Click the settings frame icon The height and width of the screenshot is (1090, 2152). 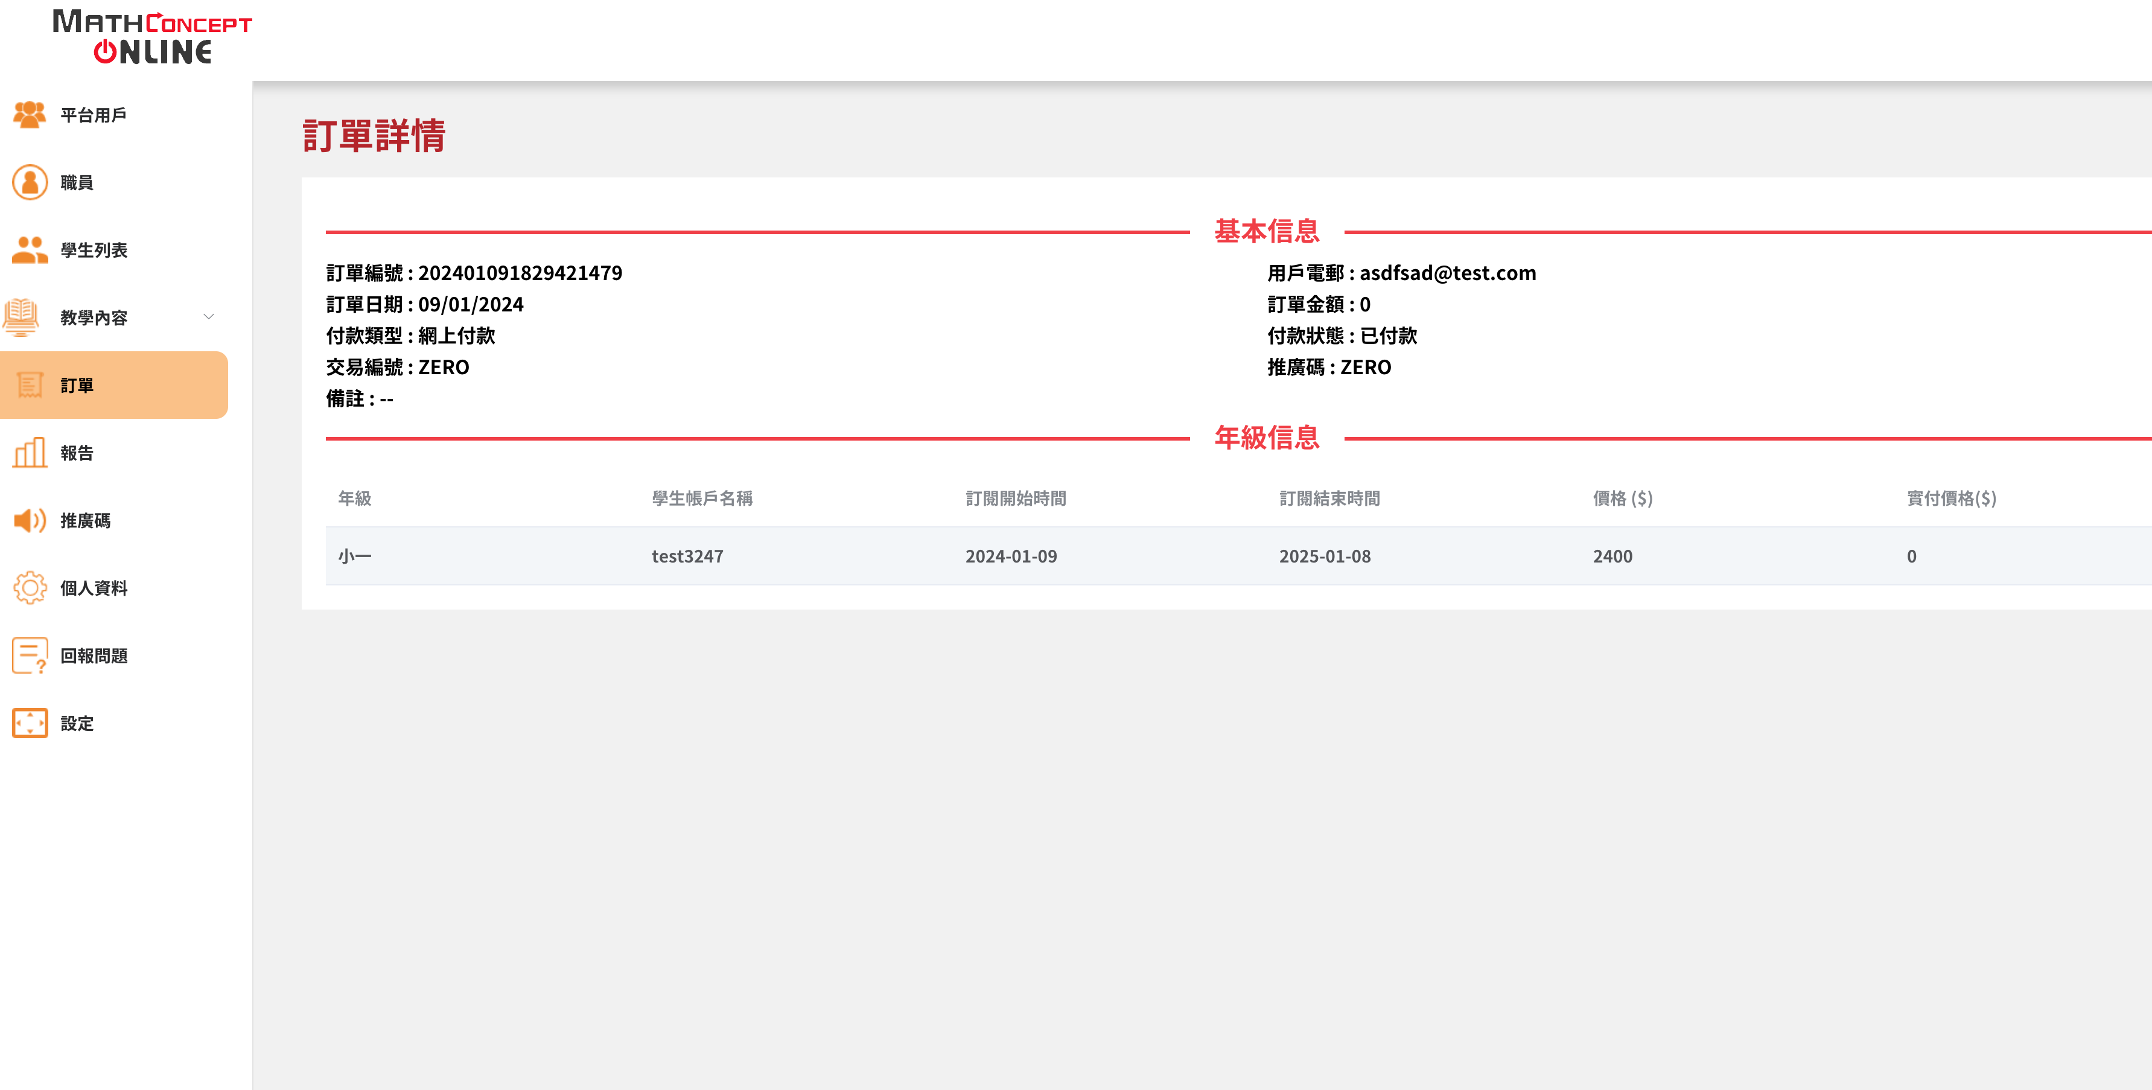coord(29,723)
